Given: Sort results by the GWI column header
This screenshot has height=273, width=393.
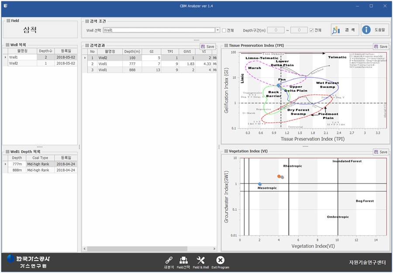Looking at the screenshot, I should pyautogui.click(x=187, y=52).
